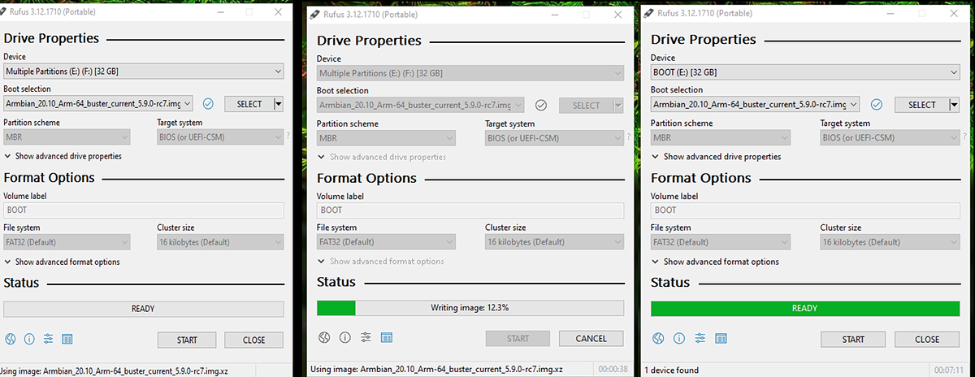
Task: Open File system dropdown in left window
Action: (x=67, y=242)
